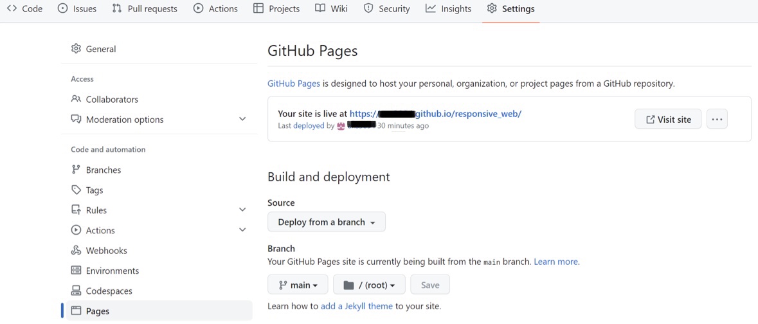Click the deployed link in Last deployed
This screenshot has height=324, width=758.
point(309,126)
